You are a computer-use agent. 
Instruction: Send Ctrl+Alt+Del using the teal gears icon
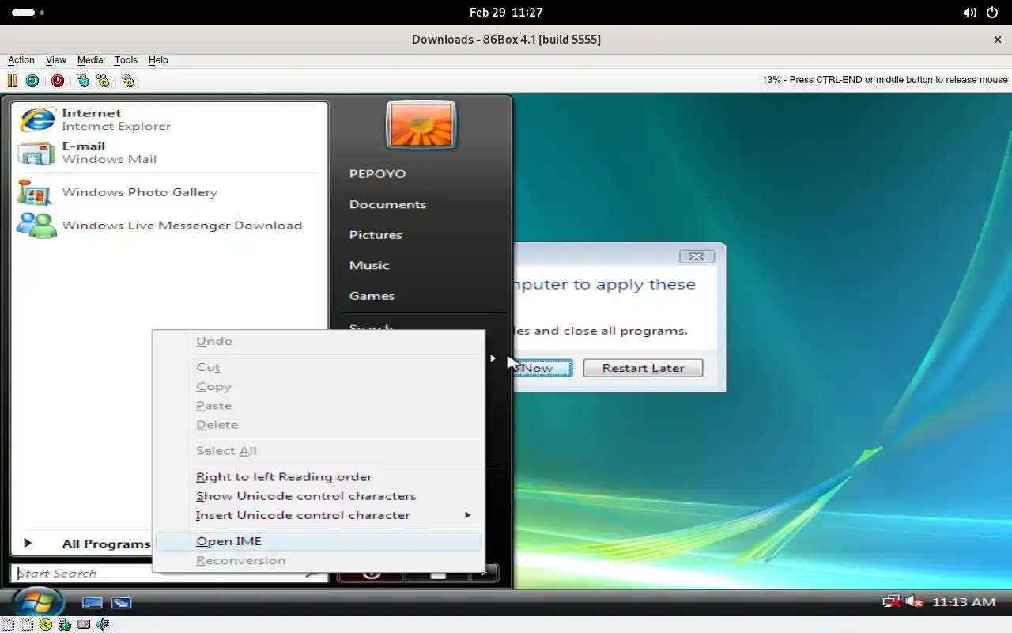pyautogui.click(x=83, y=80)
